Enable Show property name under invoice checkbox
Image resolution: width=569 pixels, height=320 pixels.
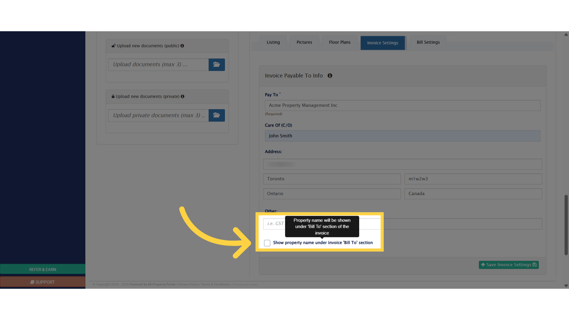click(267, 243)
